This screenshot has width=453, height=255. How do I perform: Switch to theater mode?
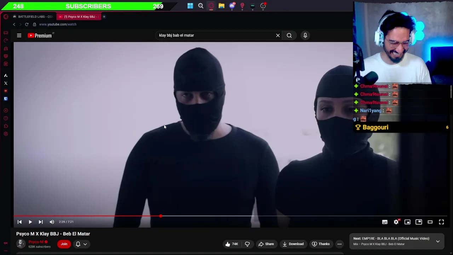point(430,222)
